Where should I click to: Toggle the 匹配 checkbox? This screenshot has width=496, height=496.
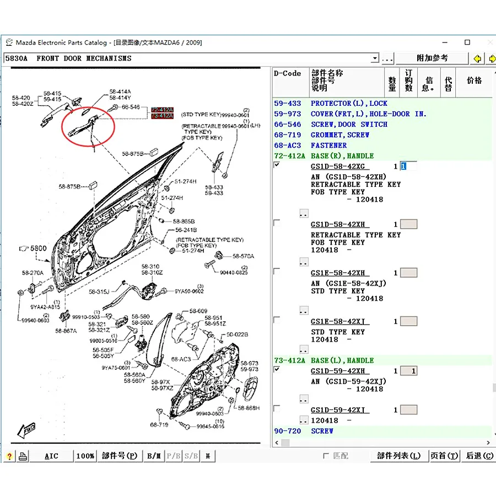[326, 456]
